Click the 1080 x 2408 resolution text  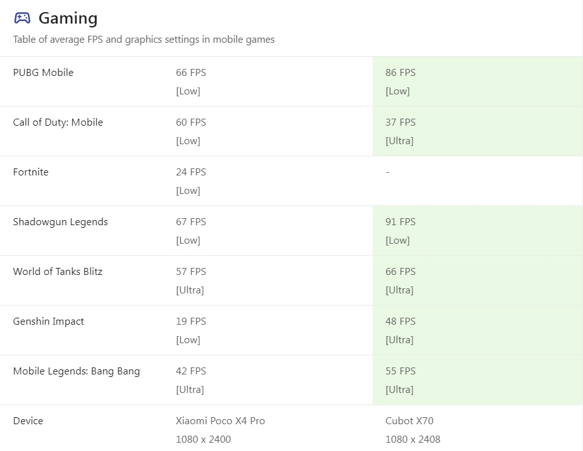coord(413,440)
